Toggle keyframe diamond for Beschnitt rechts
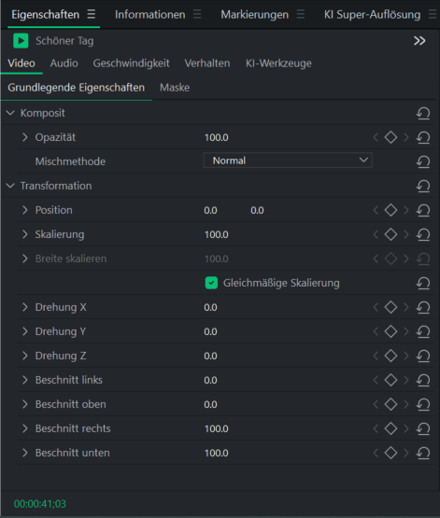Screen dimensions: 440x518 (390, 428)
